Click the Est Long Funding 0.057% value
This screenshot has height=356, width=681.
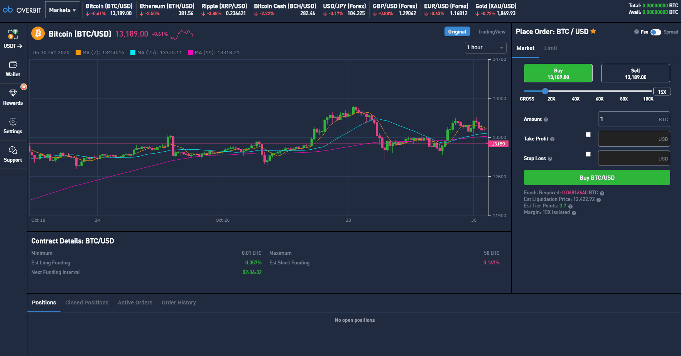pyautogui.click(x=253, y=262)
